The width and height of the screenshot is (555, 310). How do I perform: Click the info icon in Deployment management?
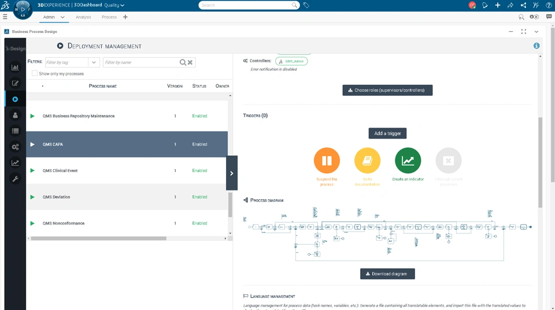tap(536, 46)
